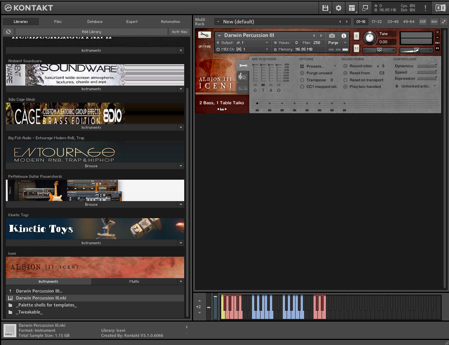The width and height of the screenshot is (449, 345).
Task: Click the minimized view icon in header
Action: (x=365, y=8)
